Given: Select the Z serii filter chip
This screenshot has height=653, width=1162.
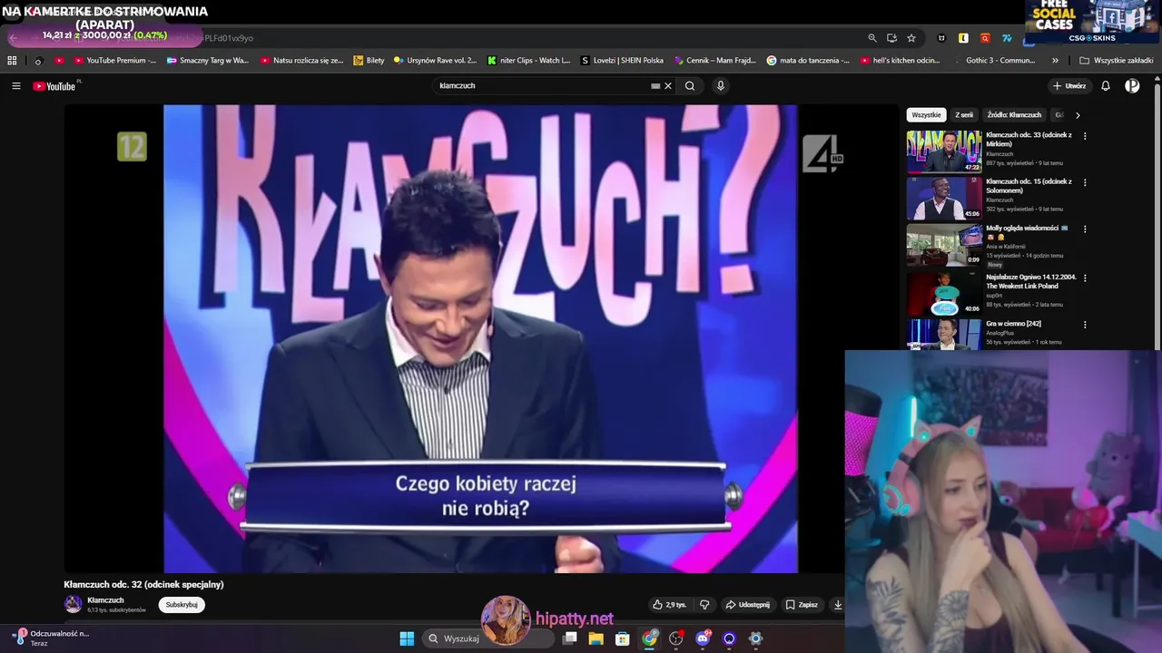Looking at the screenshot, I should [x=964, y=115].
